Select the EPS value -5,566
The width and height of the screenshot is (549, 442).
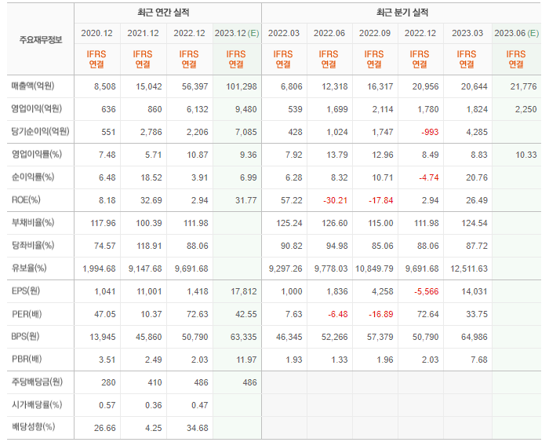click(x=427, y=291)
